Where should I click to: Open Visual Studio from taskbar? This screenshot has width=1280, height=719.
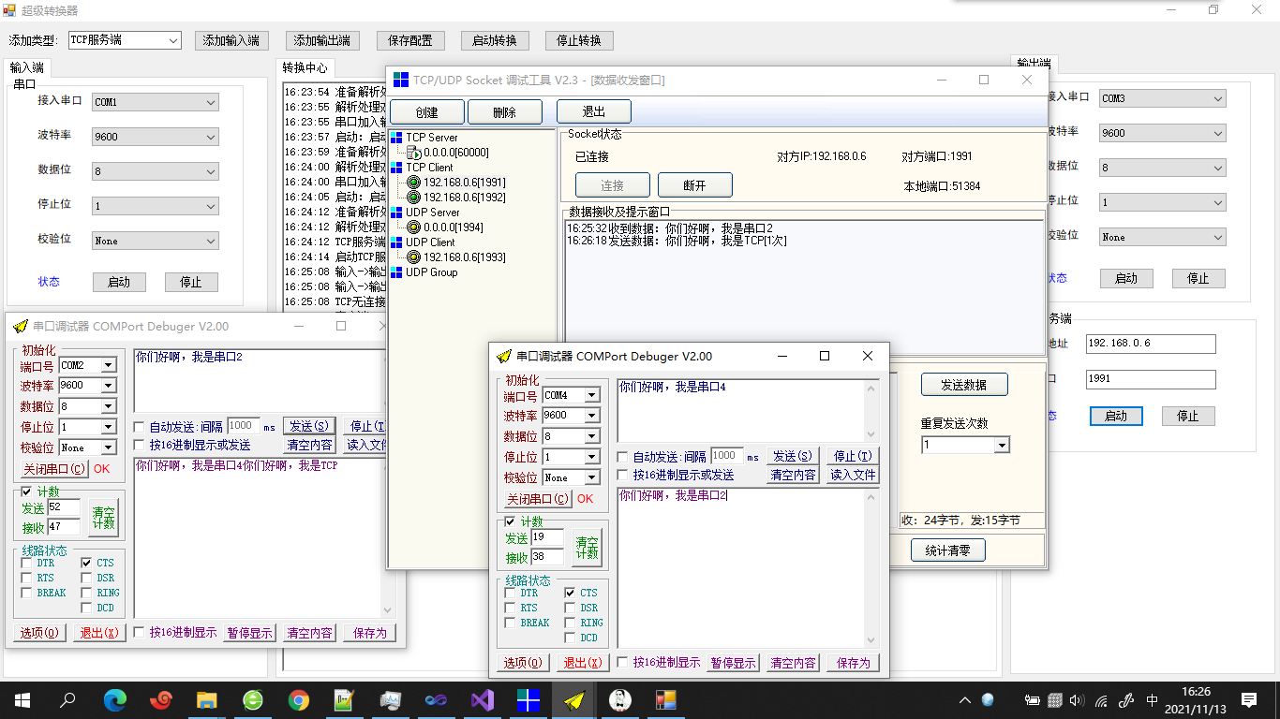point(483,699)
